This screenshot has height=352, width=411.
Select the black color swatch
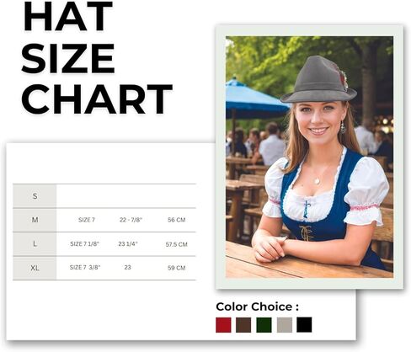point(304,325)
